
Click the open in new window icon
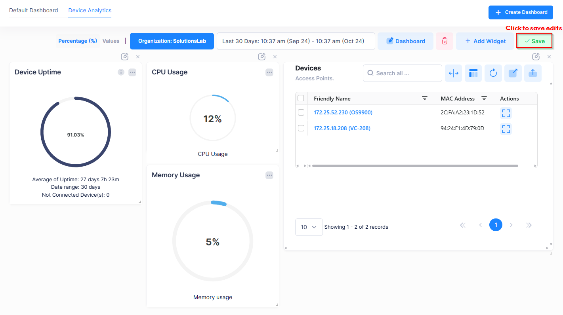click(x=513, y=73)
